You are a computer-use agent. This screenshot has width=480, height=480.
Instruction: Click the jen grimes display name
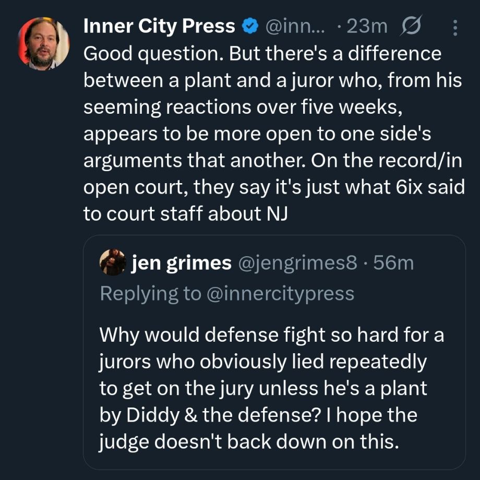pyautogui.click(x=182, y=263)
